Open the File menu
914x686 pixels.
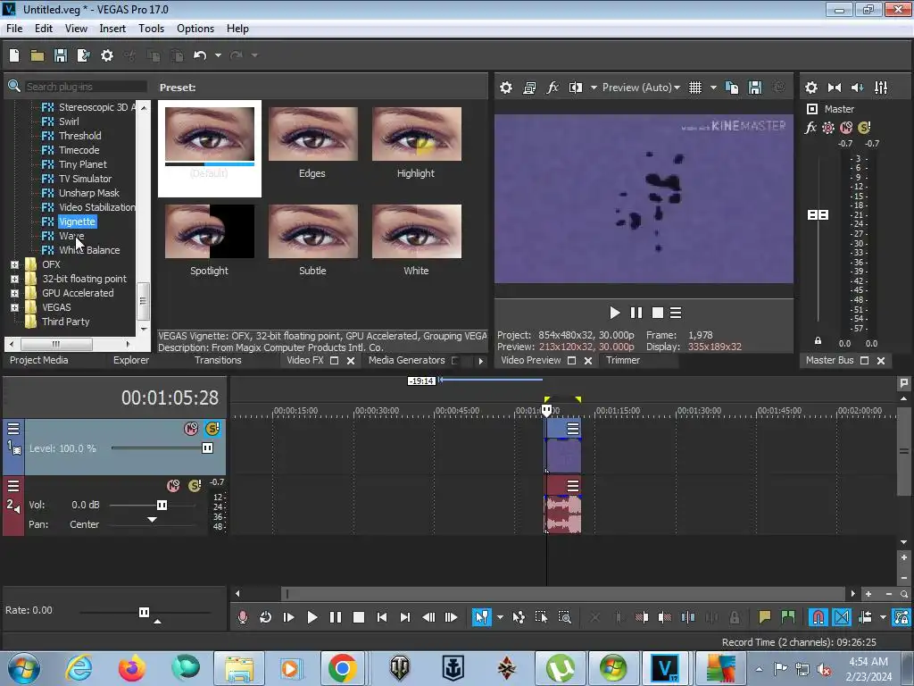[14, 29]
